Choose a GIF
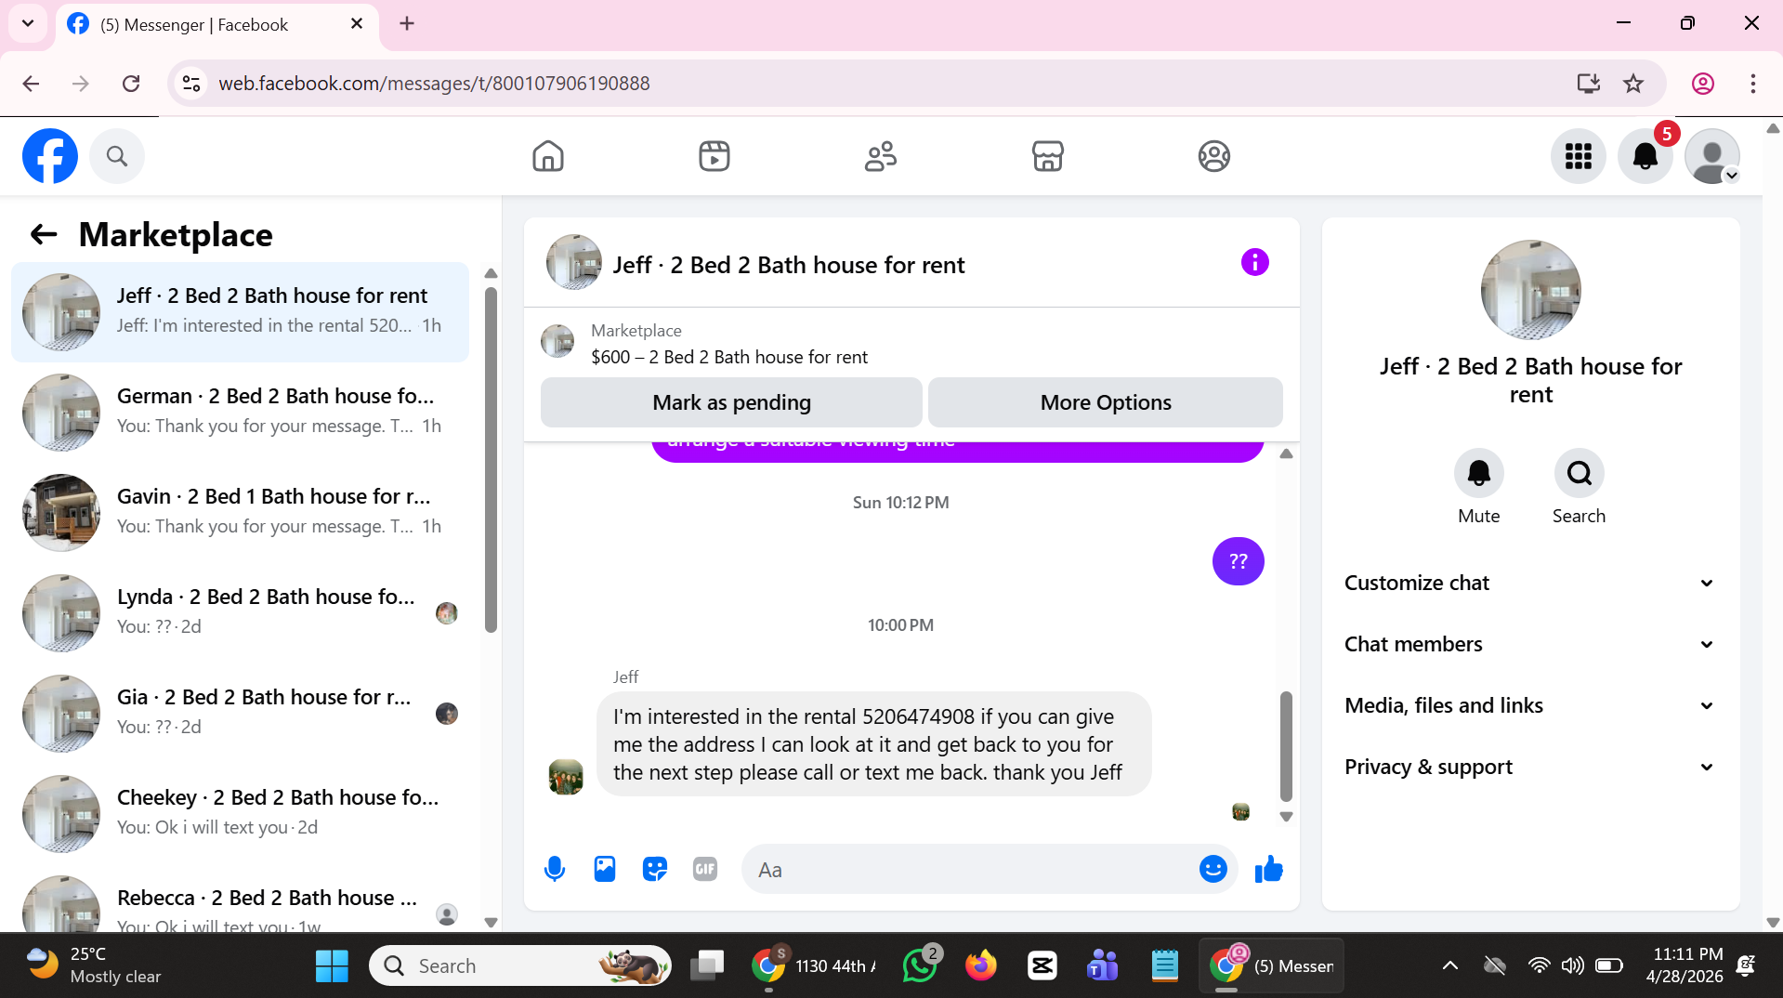This screenshot has width=1783, height=998. 705,870
